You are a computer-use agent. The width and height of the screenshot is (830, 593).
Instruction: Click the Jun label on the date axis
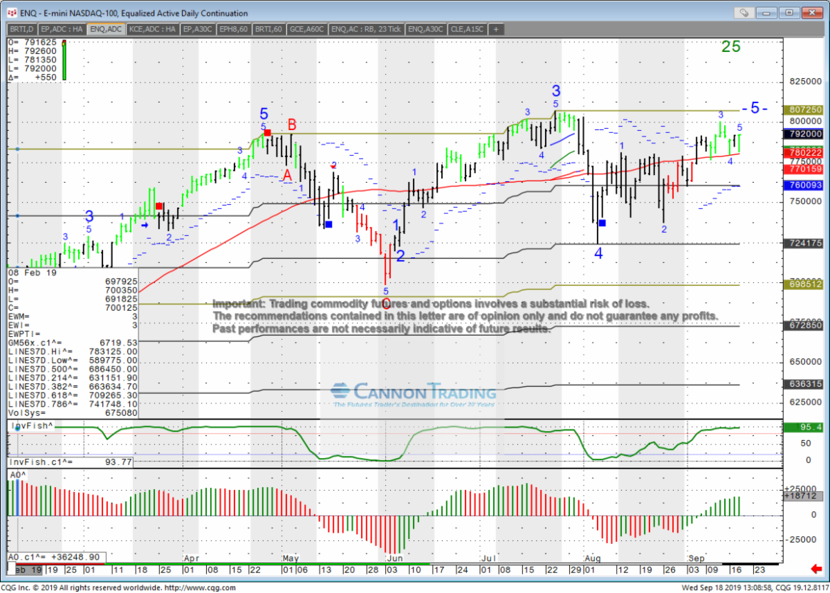coord(394,557)
